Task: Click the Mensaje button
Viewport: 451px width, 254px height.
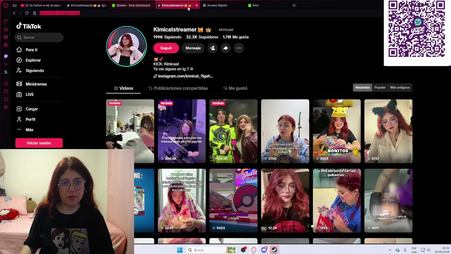Action: (x=193, y=48)
